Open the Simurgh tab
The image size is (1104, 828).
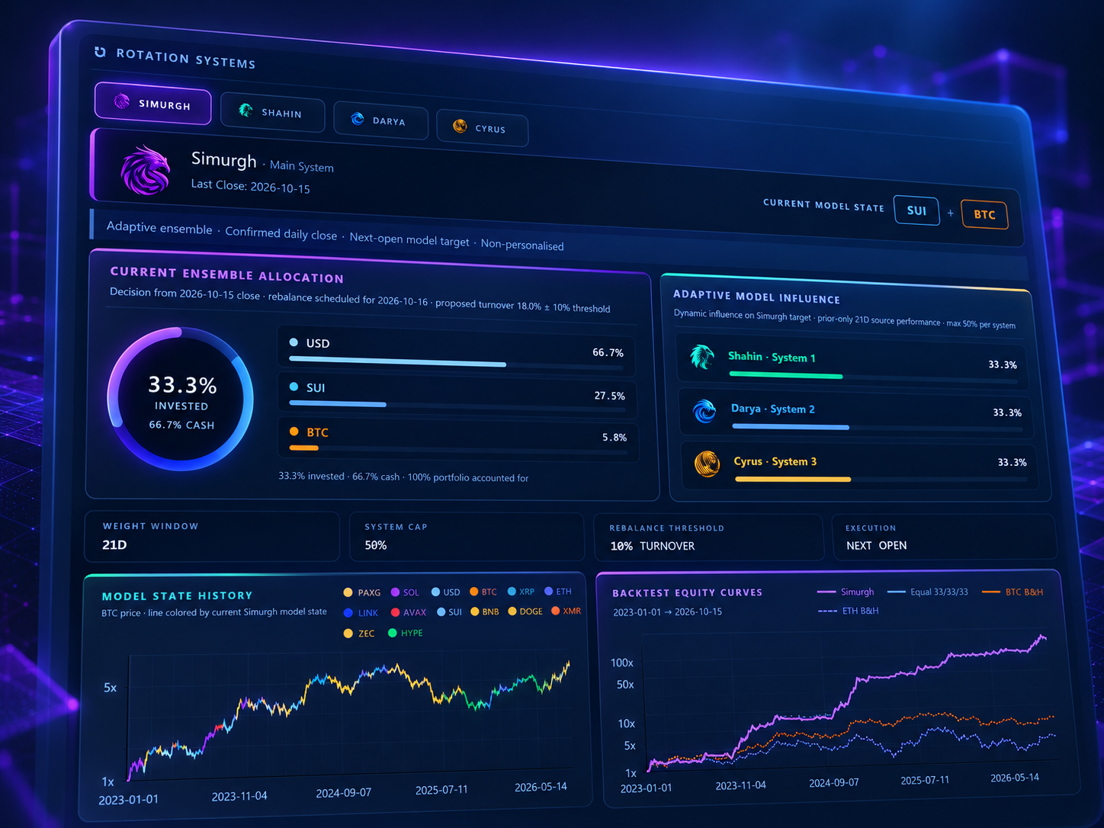(x=152, y=103)
